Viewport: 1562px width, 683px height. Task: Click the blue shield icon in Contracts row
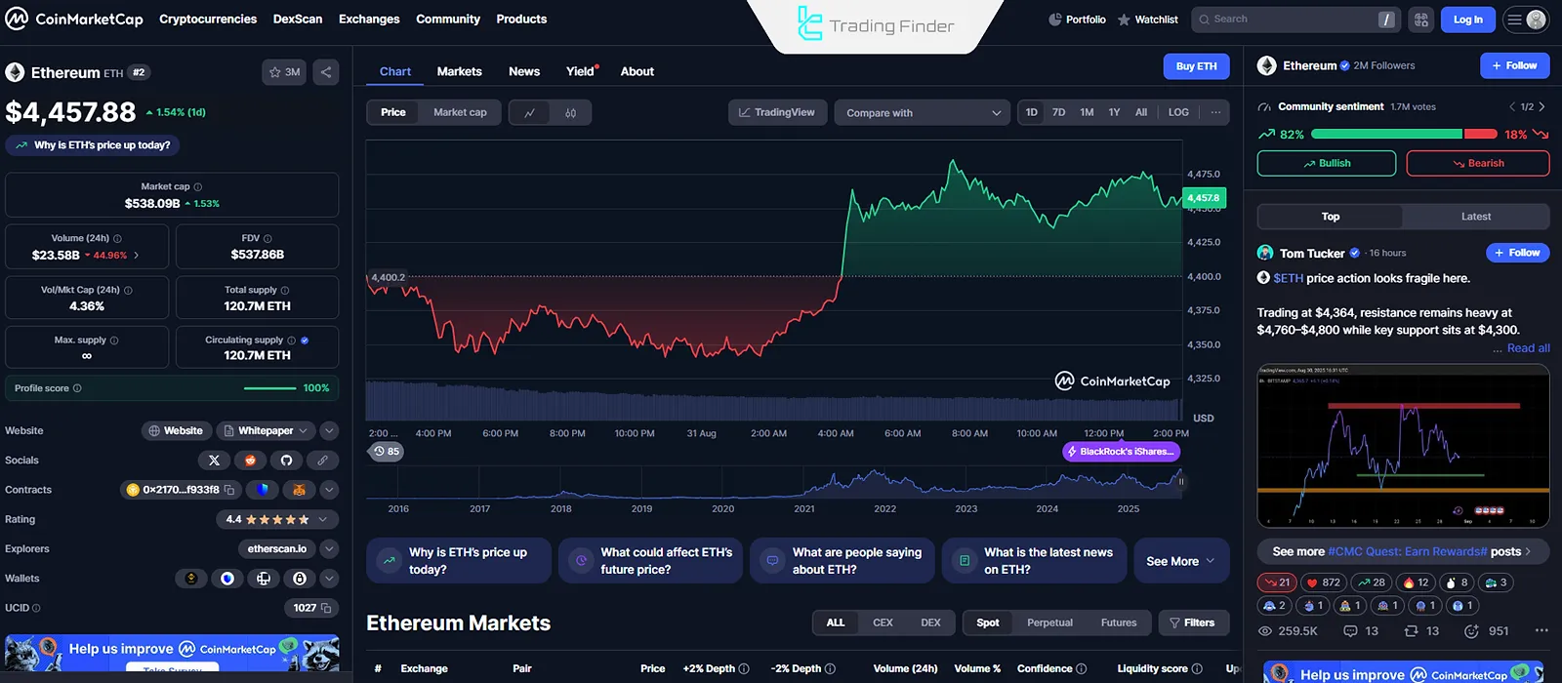(x=263, y=490)
